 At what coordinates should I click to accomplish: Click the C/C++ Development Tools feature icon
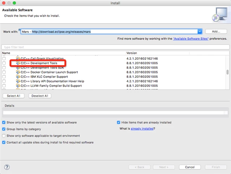point(18,63)
